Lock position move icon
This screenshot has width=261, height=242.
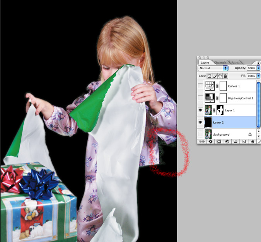(220, 76)
